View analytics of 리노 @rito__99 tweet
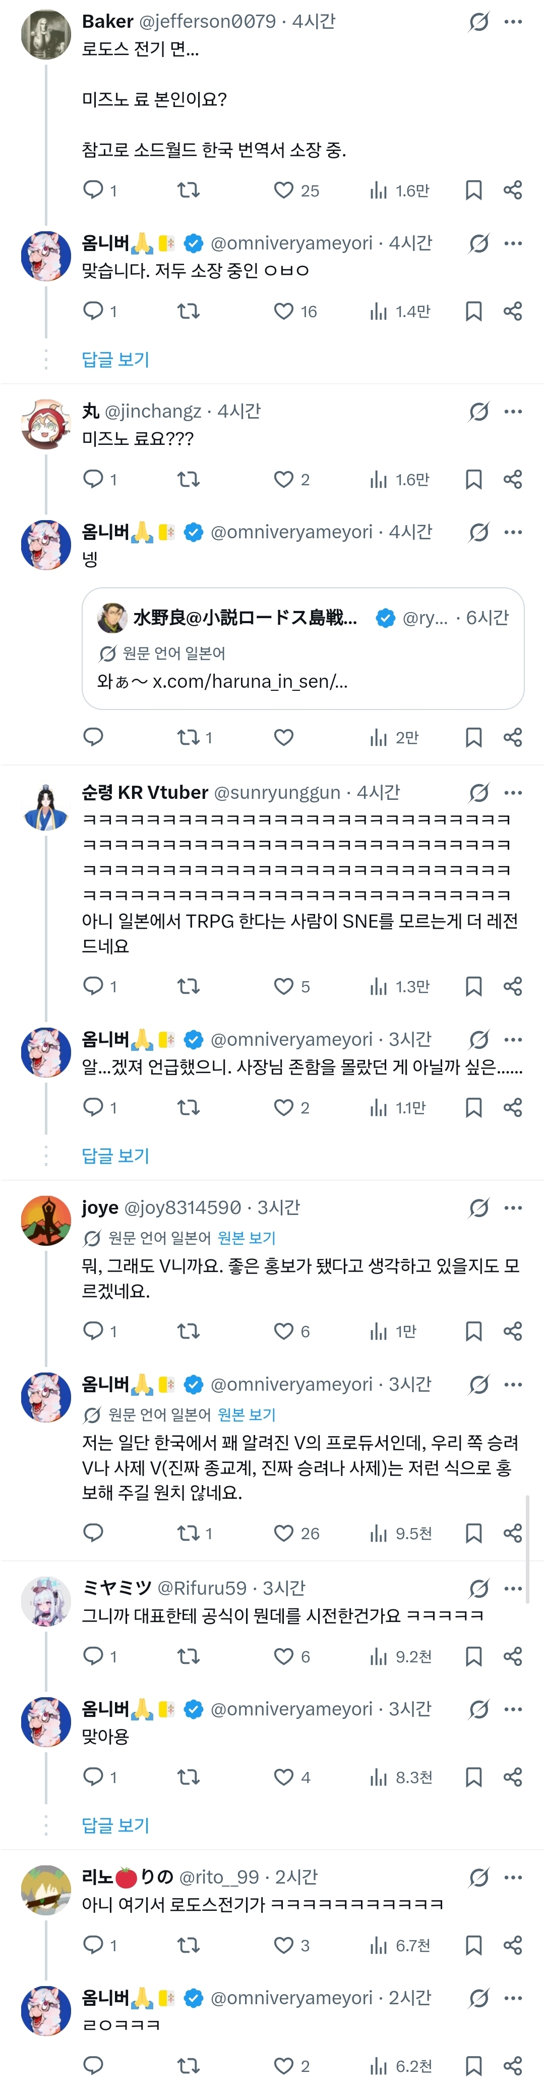 [379, 1945]
